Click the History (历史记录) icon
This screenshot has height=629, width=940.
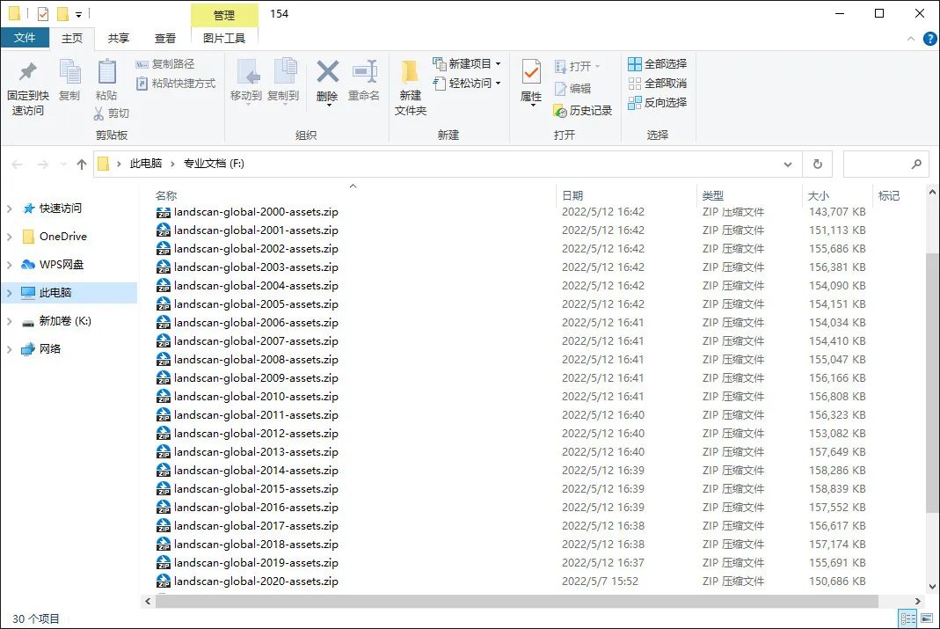pyautogui.click(x=560, y=111)
